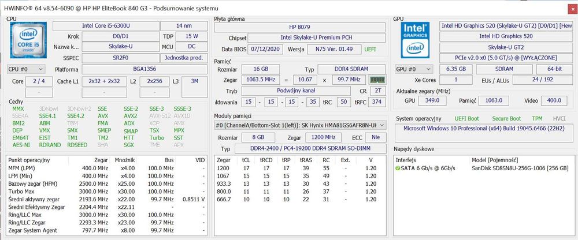The height and width of the screenshot is (240, 578).
Task: Click the Intel Graphics logo
Action: (415, 40)
